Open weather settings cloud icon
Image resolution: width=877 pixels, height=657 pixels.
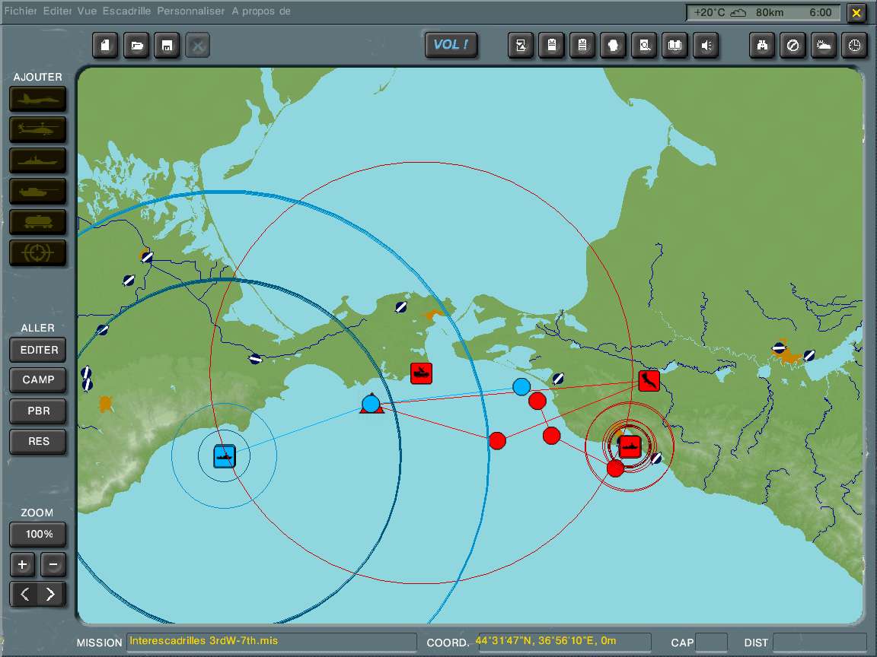point(824,46)
